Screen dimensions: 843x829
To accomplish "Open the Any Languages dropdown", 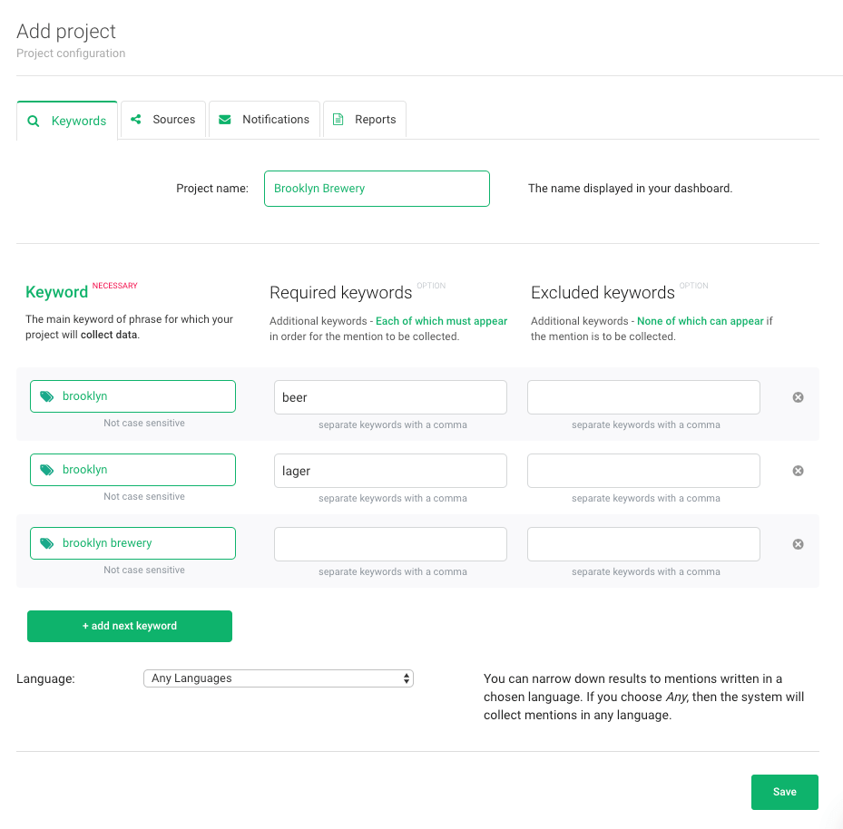I will click(278, 678).
